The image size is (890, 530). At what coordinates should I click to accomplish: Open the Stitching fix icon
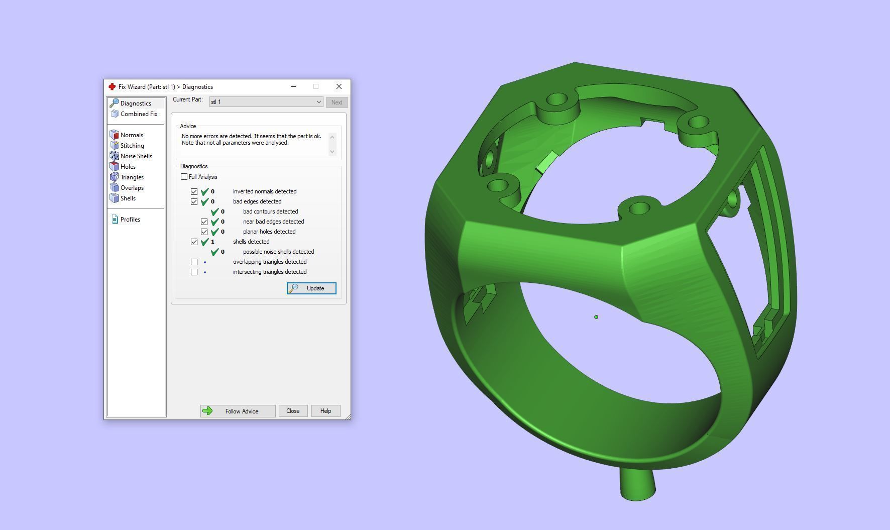[115, 146]
